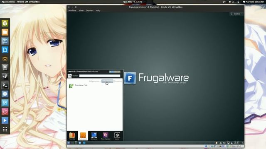Open host volume indicator in top panel

point(230,2)
